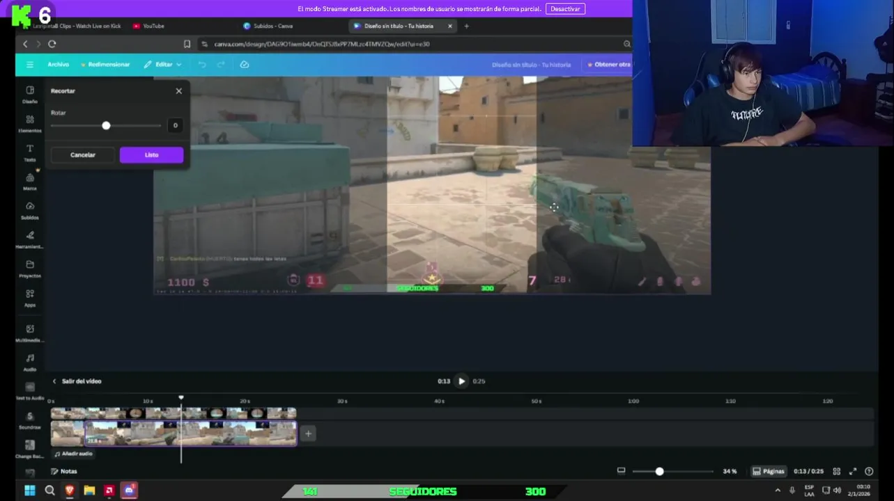Open the Change Background app

click(29, 450)
